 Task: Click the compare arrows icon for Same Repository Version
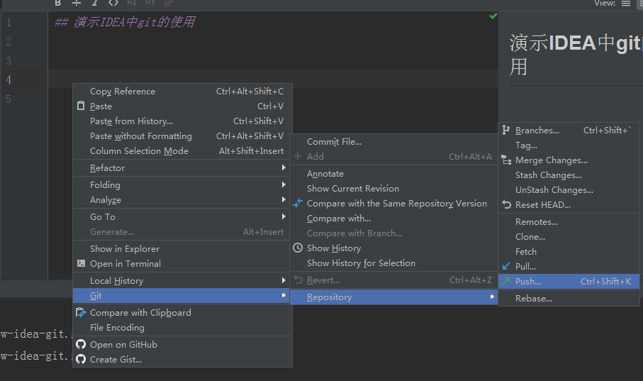298,203
